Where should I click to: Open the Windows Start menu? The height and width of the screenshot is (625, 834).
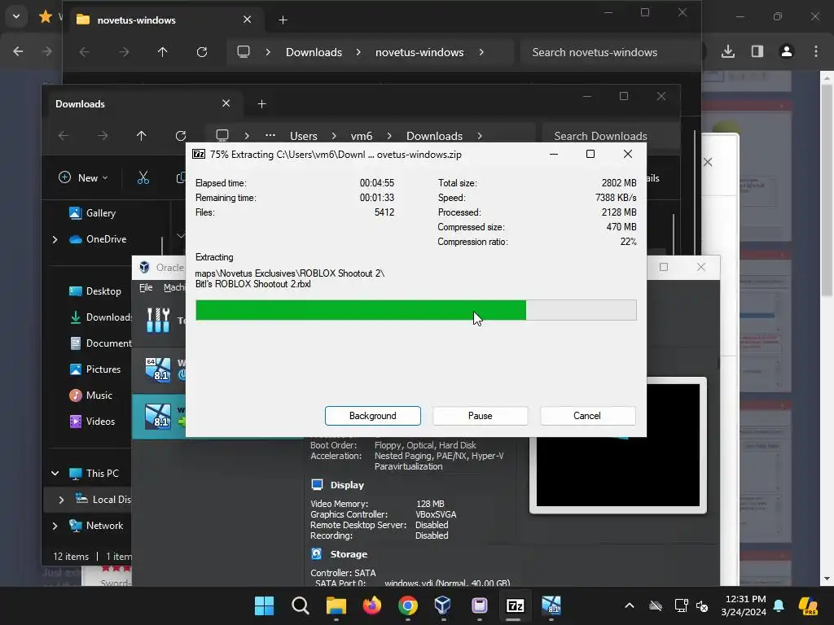[264, 605]
